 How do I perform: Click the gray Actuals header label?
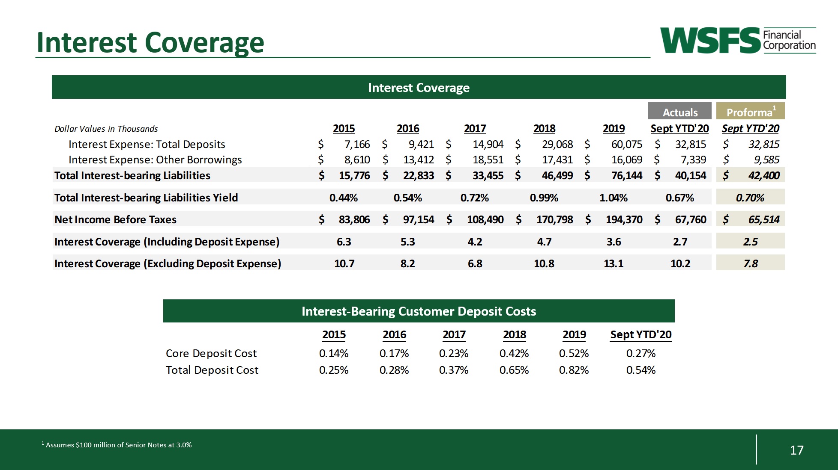[x=679, y=112]
